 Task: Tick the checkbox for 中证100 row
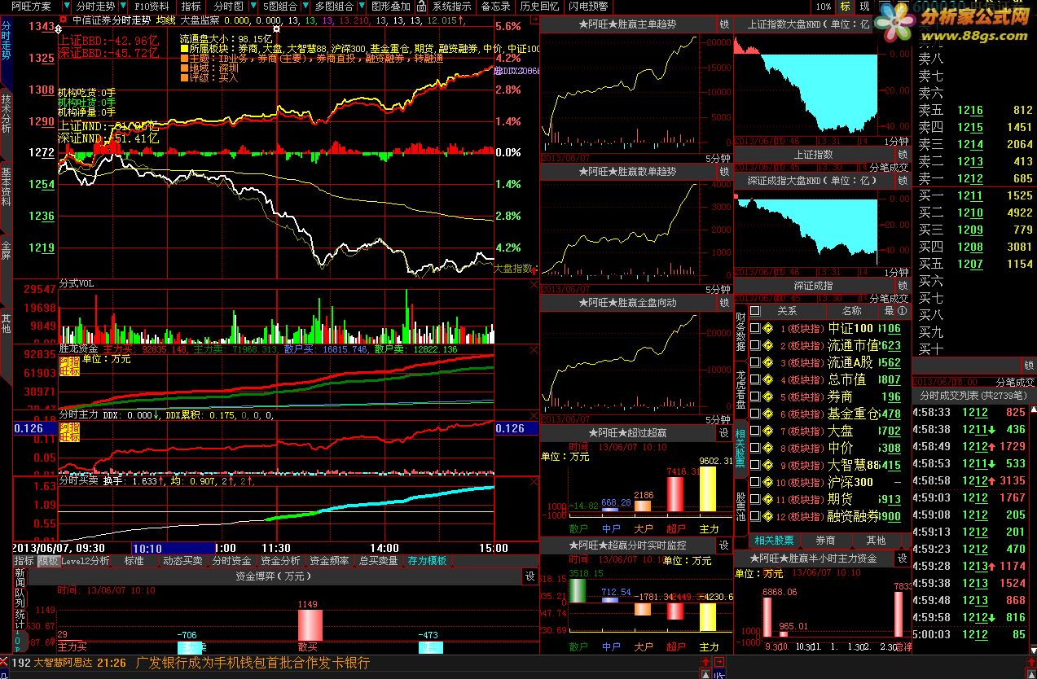coord(755,328)
